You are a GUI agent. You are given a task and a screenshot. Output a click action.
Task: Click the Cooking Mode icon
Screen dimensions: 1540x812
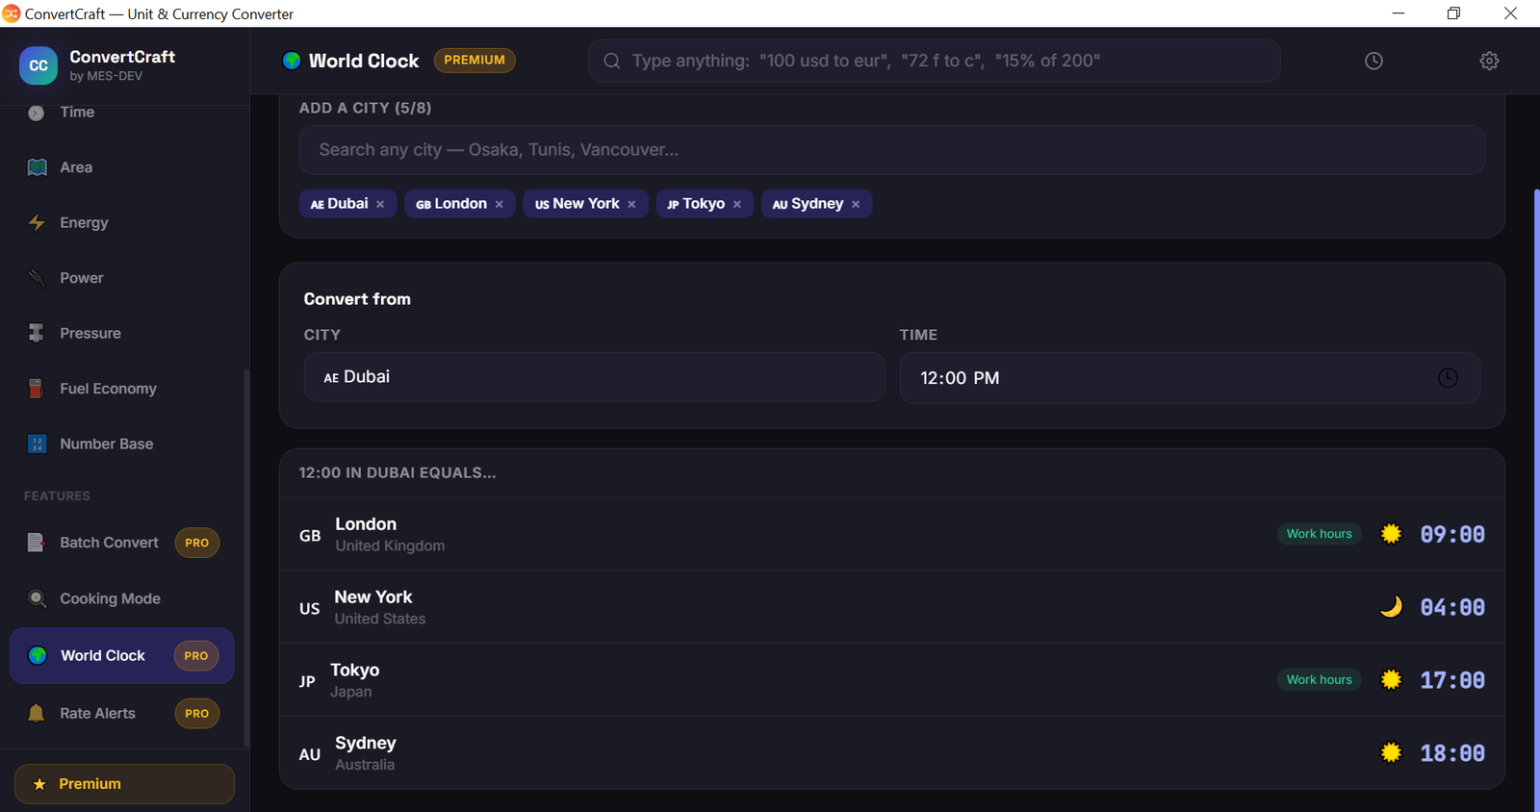(x=37, y=598)
